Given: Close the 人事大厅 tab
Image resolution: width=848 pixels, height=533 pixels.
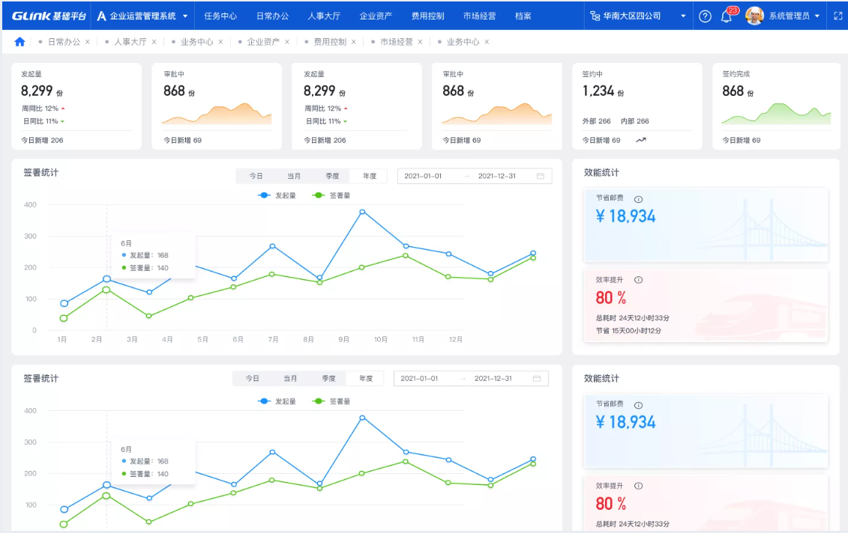Looking at the screenshot, I should (154, 42).
